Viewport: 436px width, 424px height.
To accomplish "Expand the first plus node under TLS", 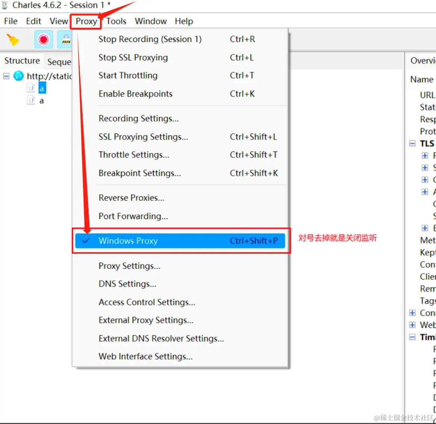I will click(424, 155).
